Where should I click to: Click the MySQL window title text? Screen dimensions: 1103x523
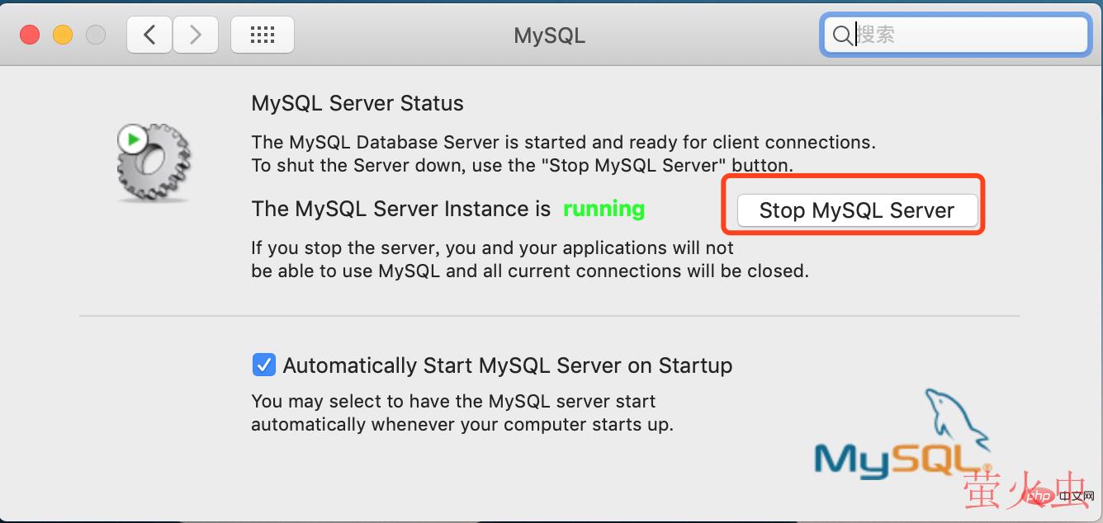pos(549,35)
